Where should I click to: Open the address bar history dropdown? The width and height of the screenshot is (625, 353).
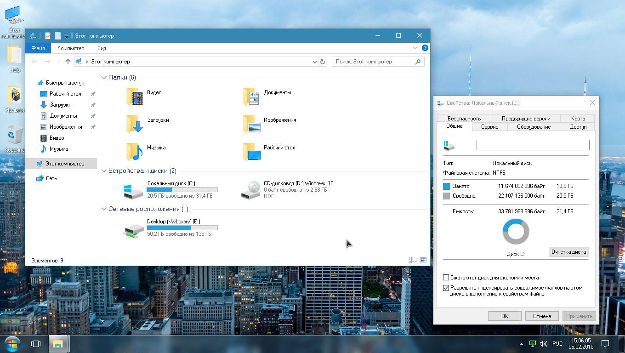315,62
